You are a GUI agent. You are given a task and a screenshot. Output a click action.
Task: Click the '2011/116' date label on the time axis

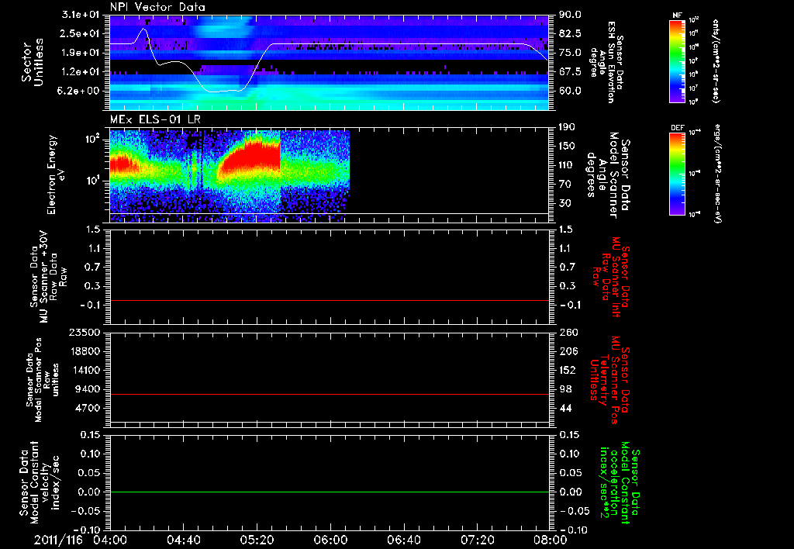(58, 540)
